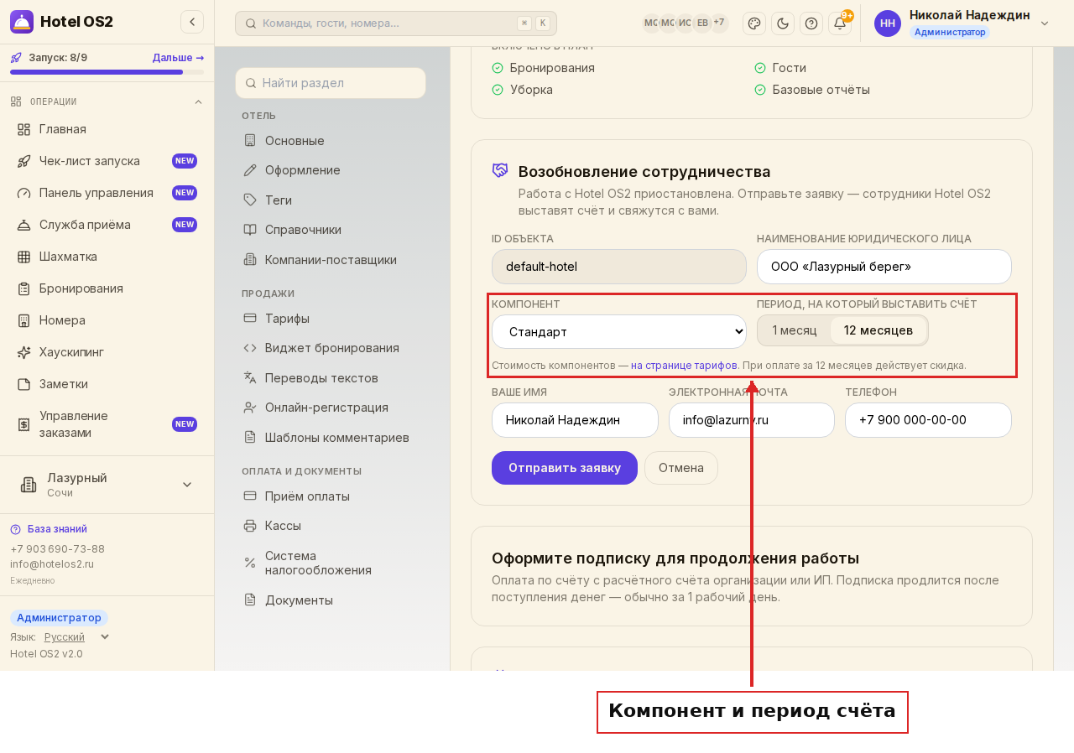Click the Основные settings icon
The height and width of the screenshot is (753, 1074).
point(250,141)
